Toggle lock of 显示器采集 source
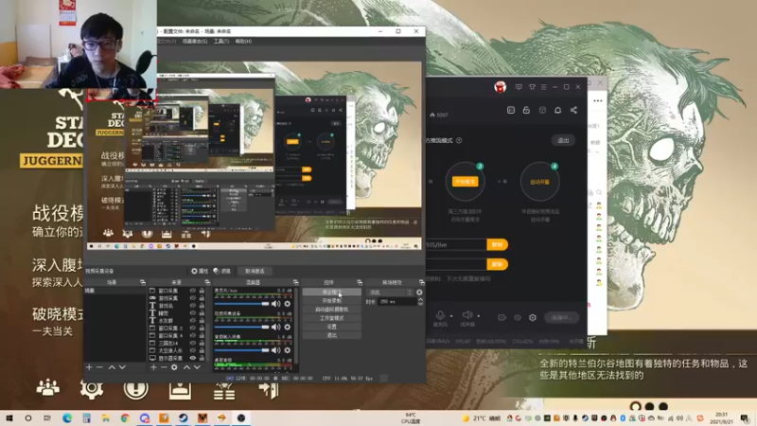Viewport: 757px width, 426px height. click(202, 358)
